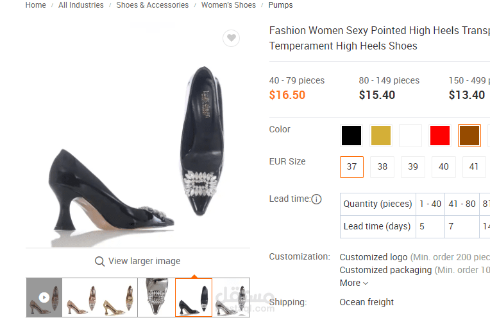Select EUR size 38

(x=382, y=166)
